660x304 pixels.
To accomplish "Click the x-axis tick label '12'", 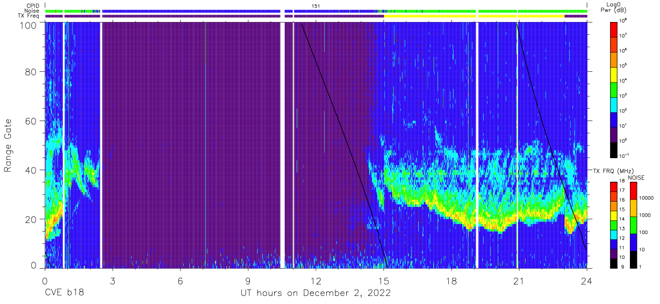I will pos(315,280).
